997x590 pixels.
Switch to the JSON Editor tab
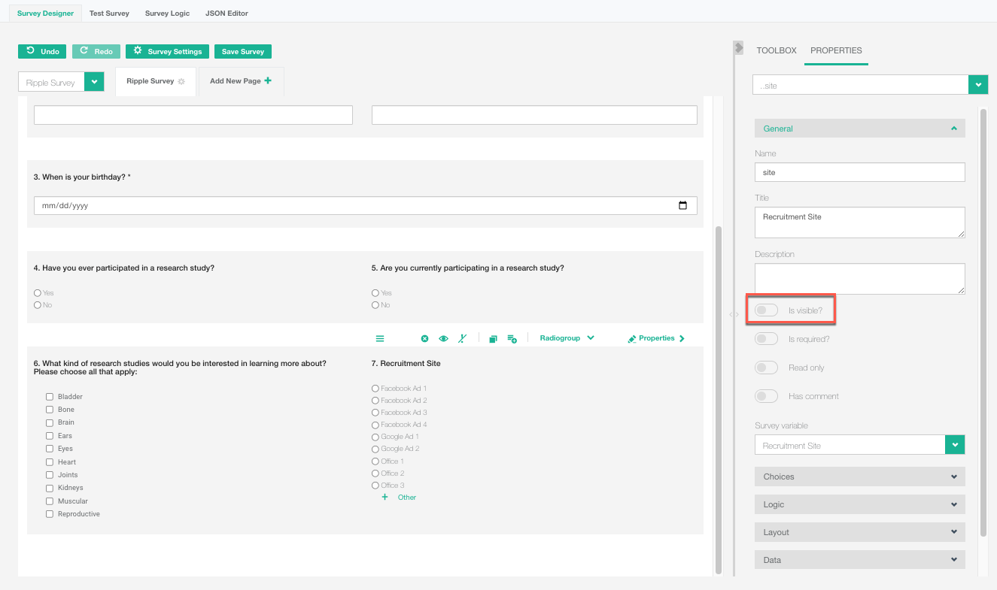(226, 14)
